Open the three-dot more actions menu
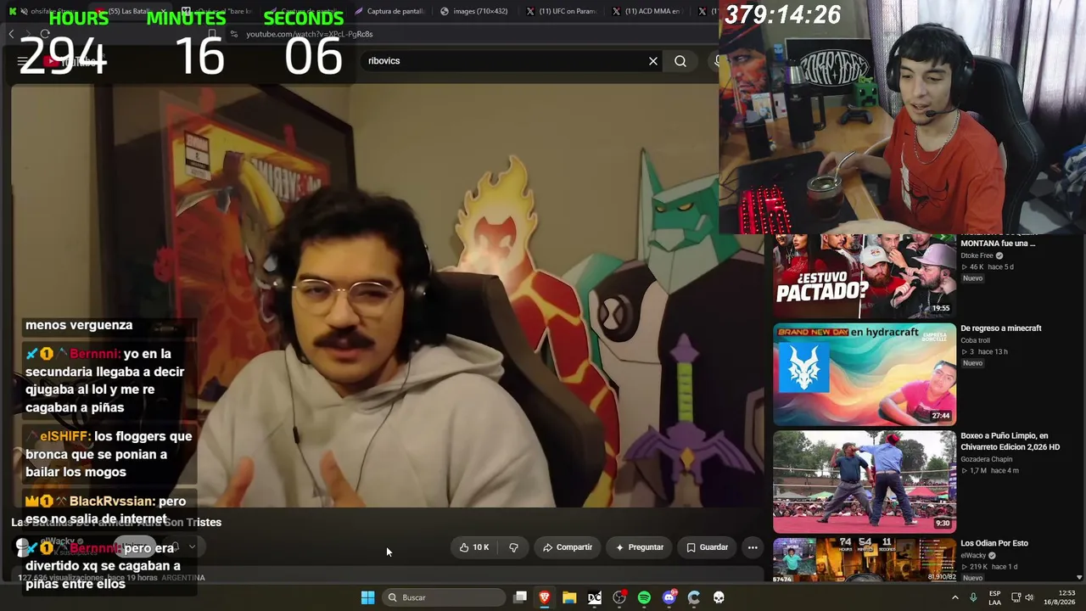Screen dimensions: 1086x611 [x=753, y=547]
